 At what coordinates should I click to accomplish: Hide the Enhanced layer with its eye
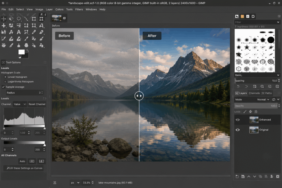pos(238,120)
